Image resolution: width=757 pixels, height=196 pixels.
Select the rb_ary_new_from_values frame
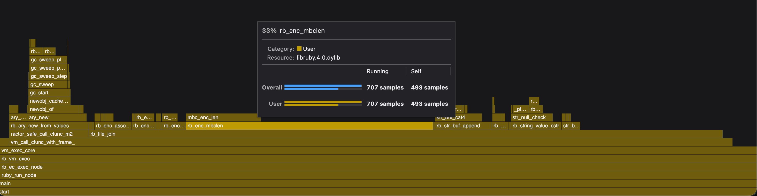click(49, 126)
